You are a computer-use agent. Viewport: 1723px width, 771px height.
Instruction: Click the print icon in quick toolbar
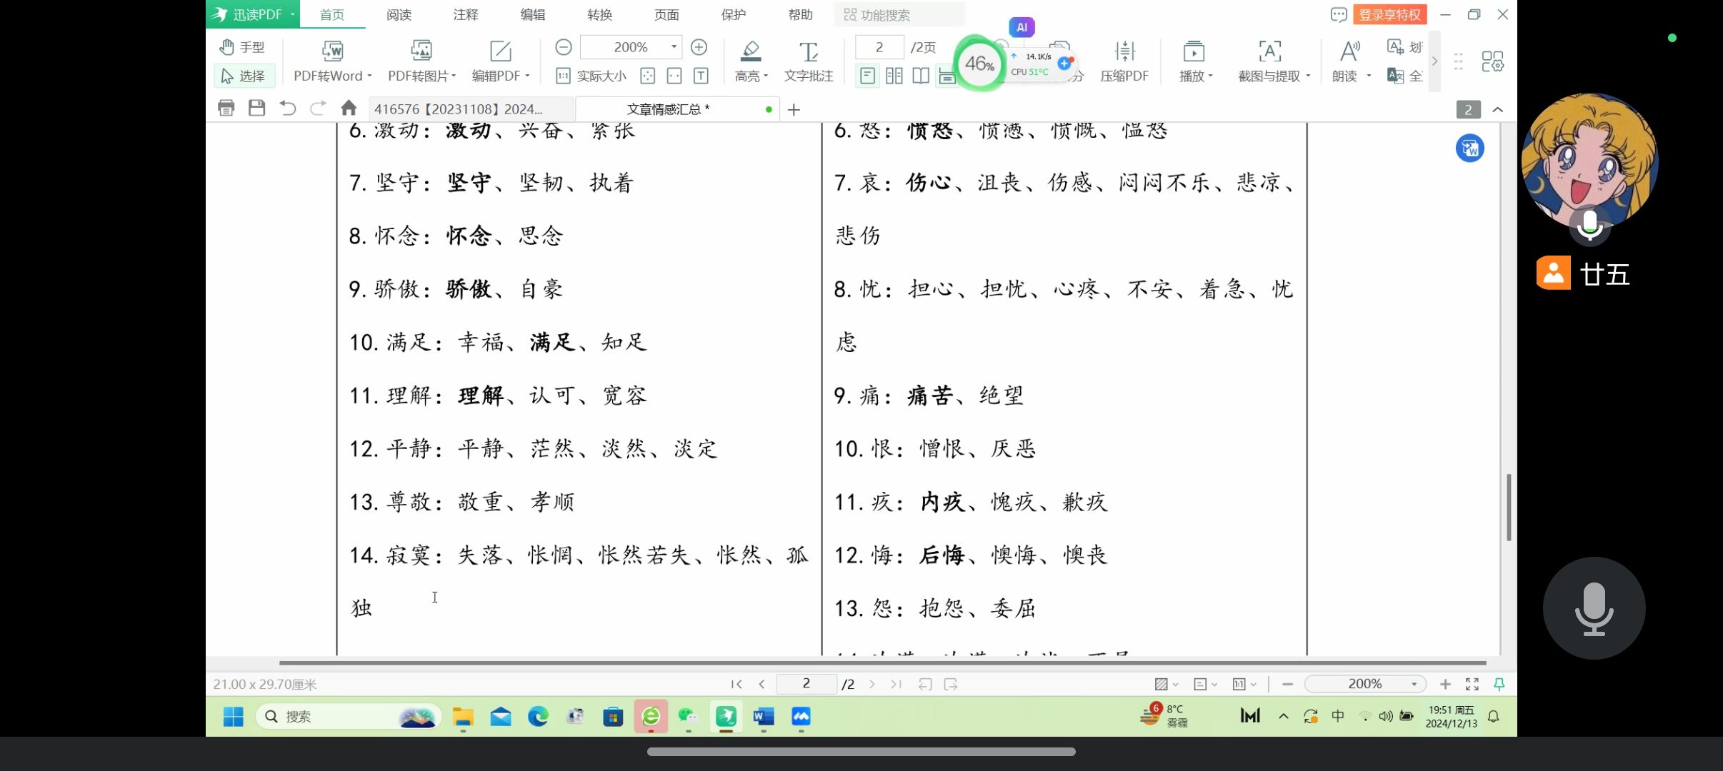coord(226,109)
